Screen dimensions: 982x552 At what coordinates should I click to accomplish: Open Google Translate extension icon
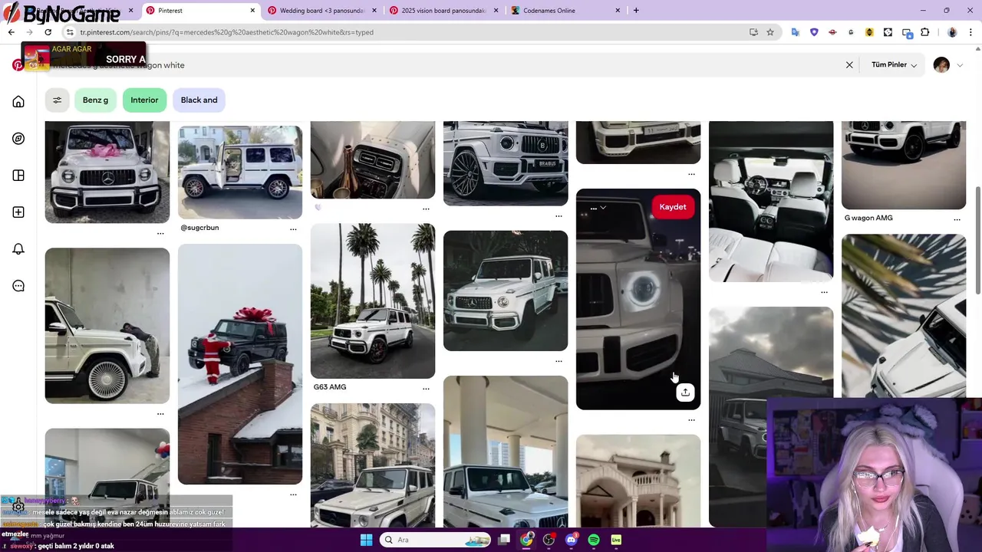(796, 32)
